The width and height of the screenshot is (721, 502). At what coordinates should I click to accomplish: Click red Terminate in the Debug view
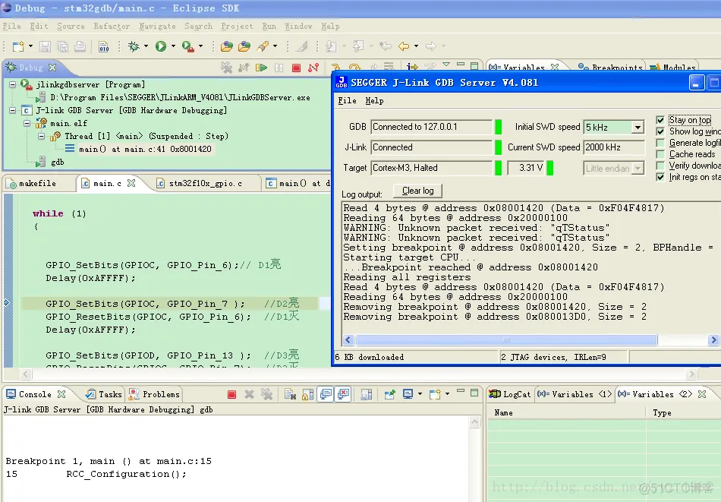pyautogui.click(x=296, y=68)
